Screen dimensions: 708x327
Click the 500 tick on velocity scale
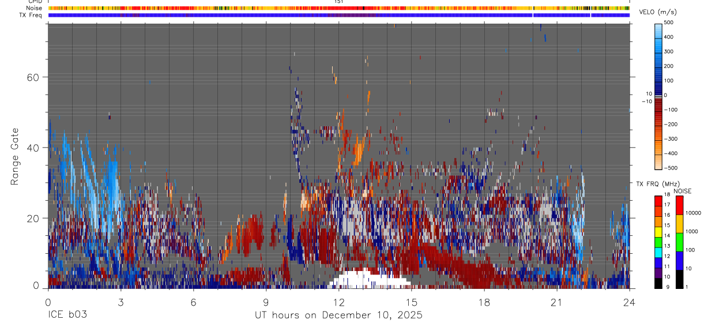(x=670, y=22)
